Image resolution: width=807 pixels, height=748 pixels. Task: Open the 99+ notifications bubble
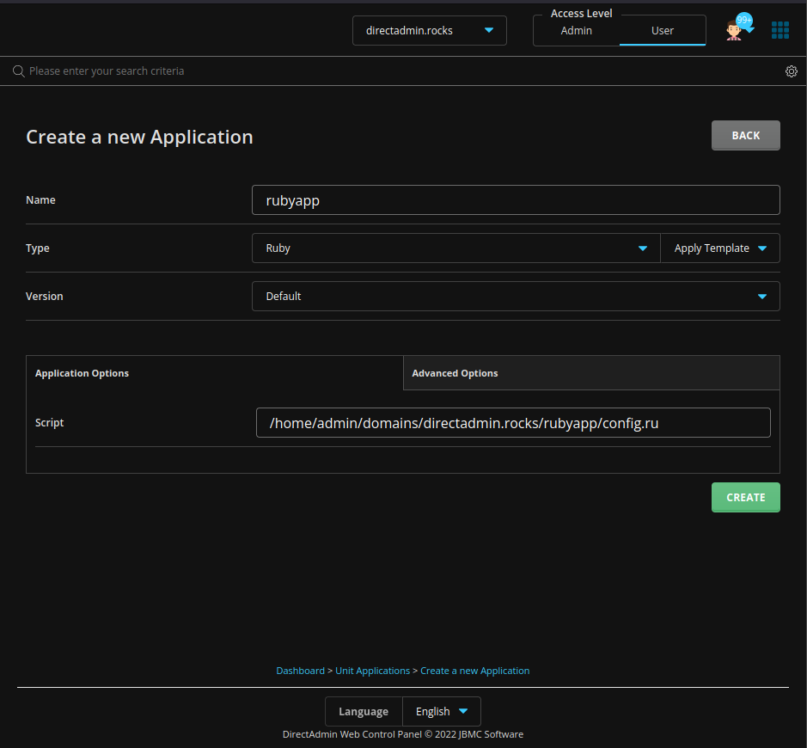pos(743,19)
